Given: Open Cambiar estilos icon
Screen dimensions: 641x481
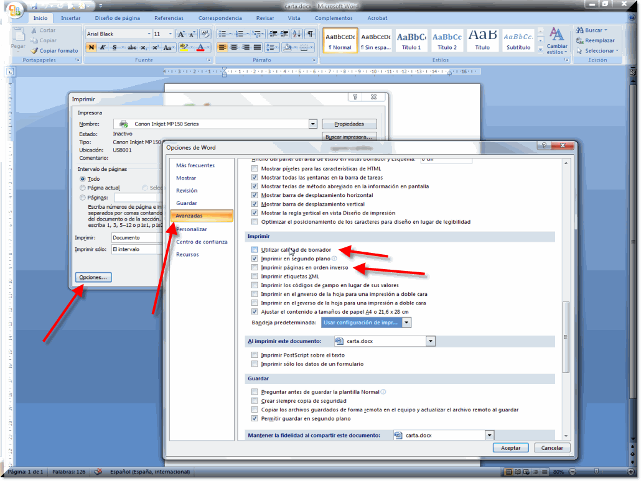Looking at the screenshot, I should pyautogui.click(x=556, y=40).
